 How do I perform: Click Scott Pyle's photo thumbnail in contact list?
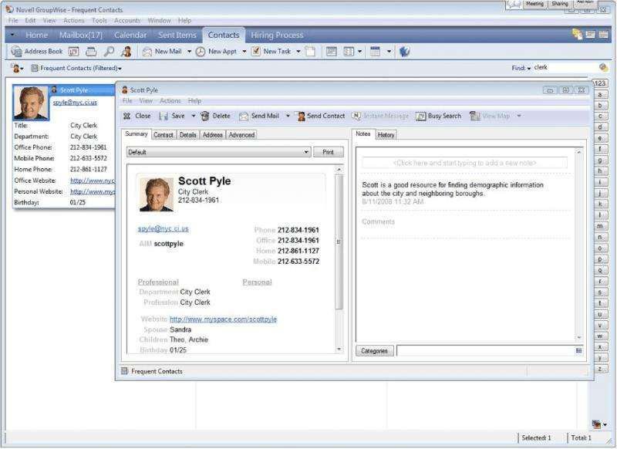click(x=31, y=103)
